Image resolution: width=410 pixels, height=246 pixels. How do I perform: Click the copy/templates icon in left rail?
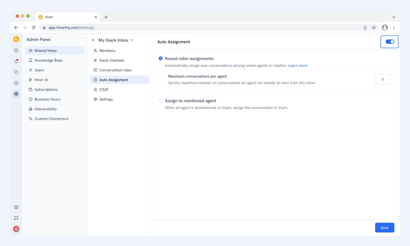(x=16, y=72)
